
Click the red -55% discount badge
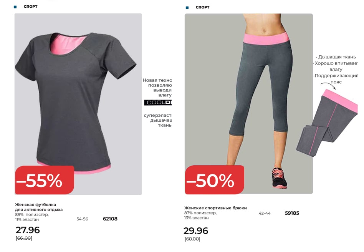[44, 180]
